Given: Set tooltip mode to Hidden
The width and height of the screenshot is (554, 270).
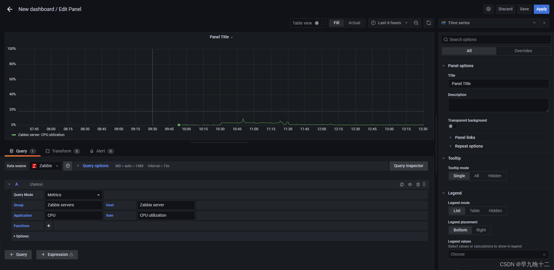Looking at the screenshot, I should point(495,176).
